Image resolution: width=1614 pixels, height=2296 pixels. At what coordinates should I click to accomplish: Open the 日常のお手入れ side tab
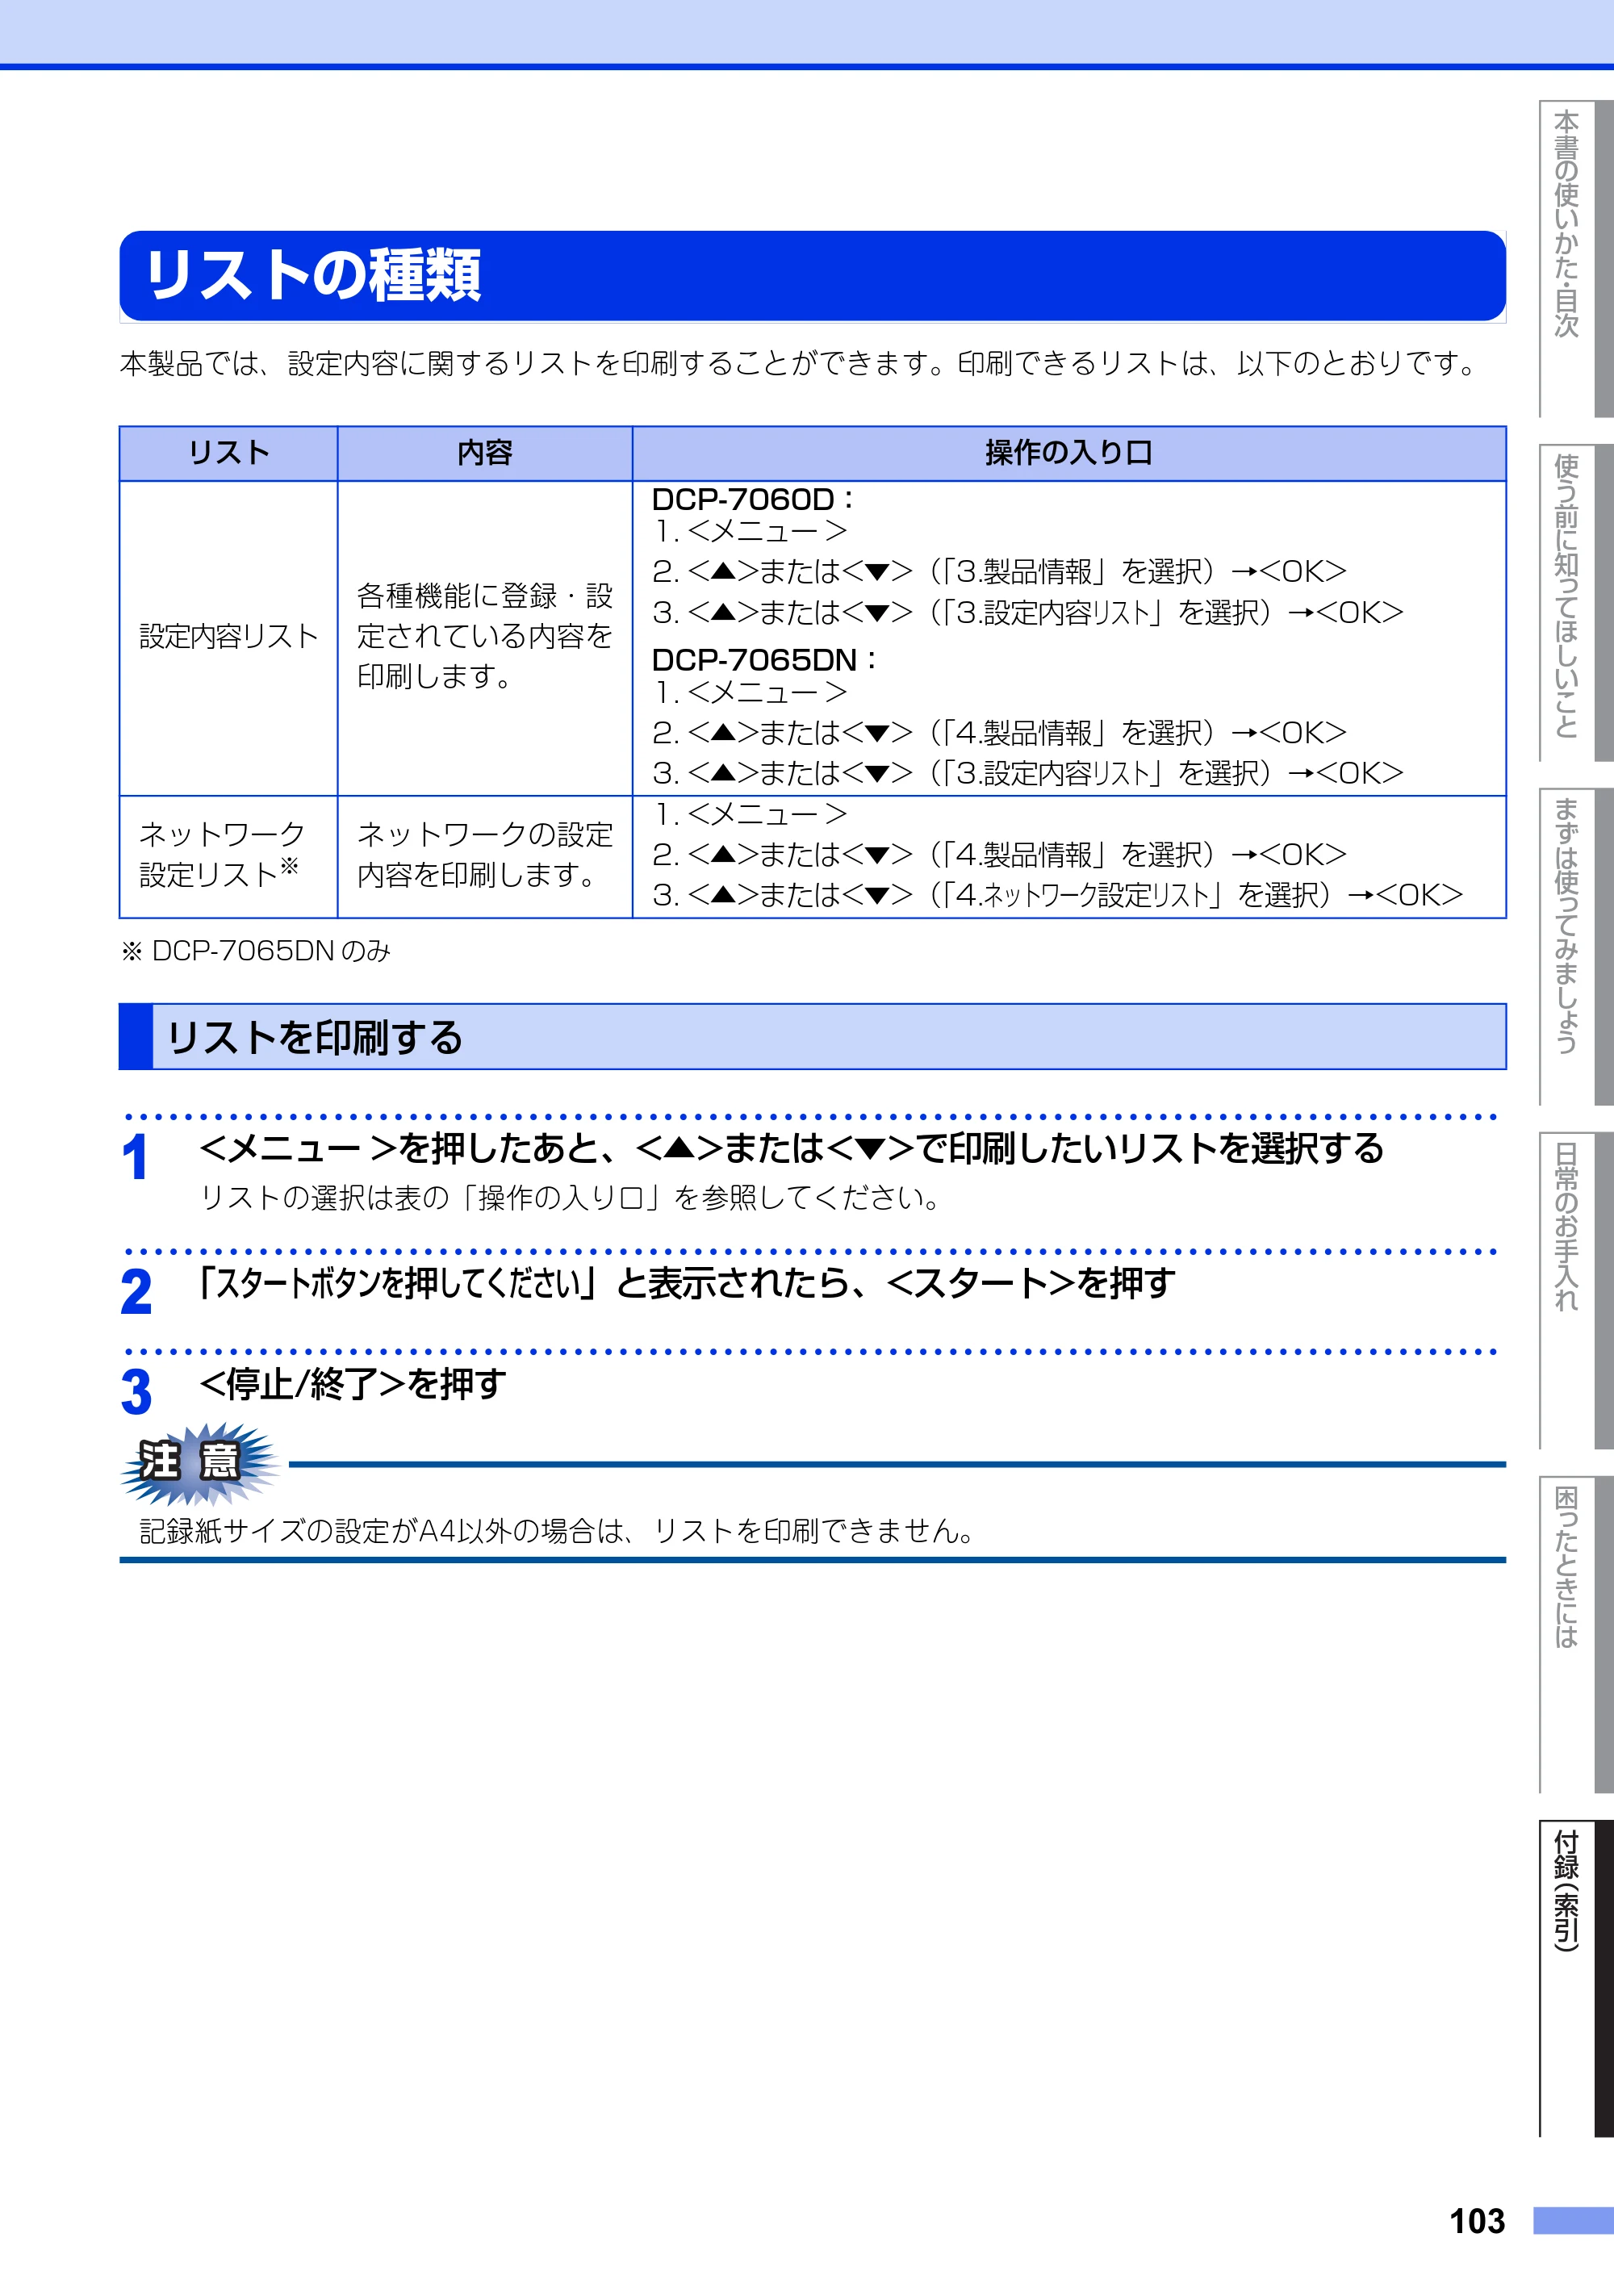[x=1575, y=1290]
